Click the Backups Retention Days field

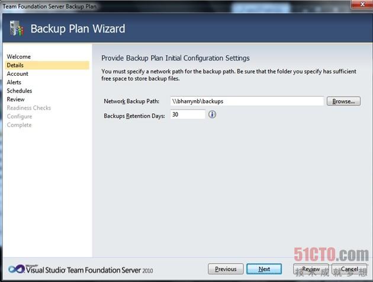click(188, 114)
